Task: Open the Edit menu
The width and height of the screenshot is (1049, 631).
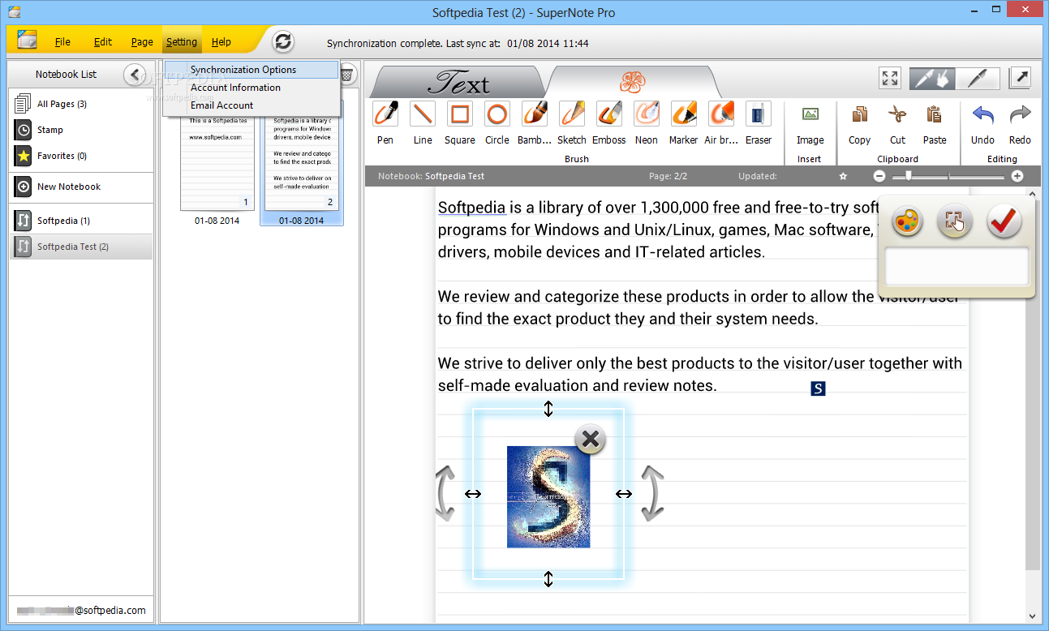Action: (x=103, y=42)
